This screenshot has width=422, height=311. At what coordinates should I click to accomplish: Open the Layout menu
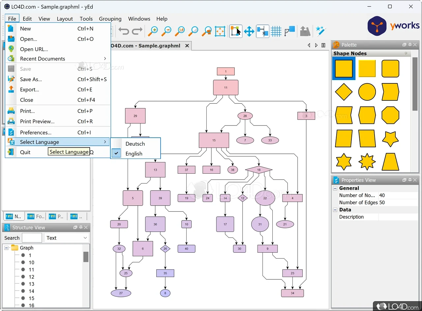[65, 19]
